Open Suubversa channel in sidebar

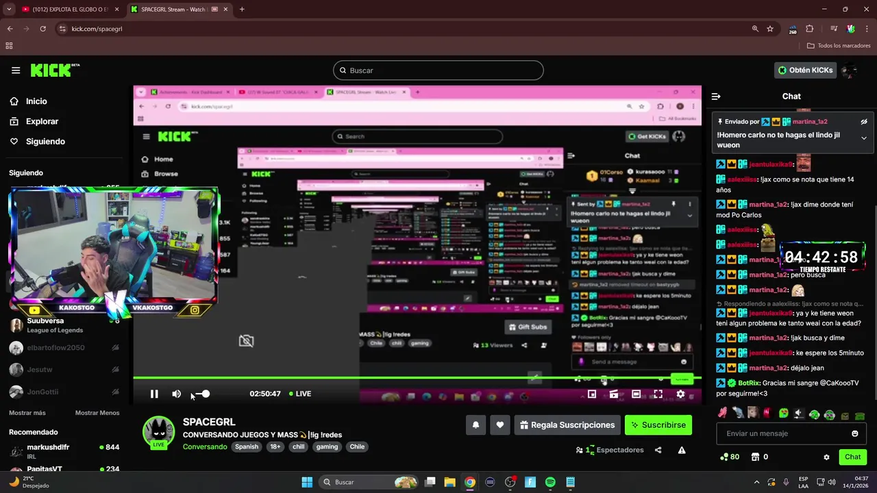pyautogui.click(x=65, y=325)
